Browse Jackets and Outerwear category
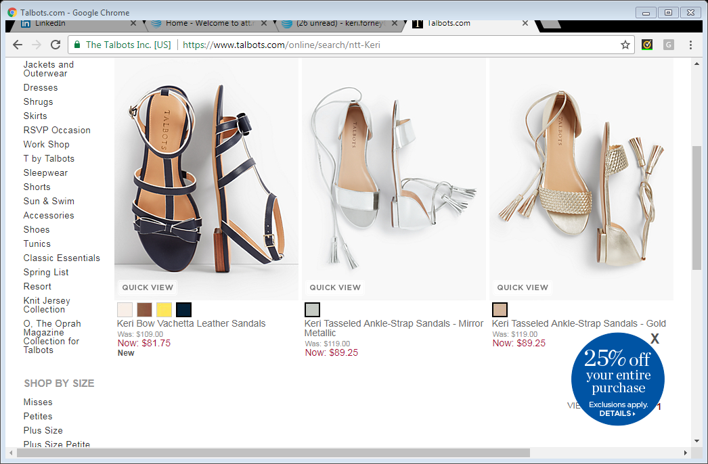This screenshot has height=464, width=708. [48, 69]
